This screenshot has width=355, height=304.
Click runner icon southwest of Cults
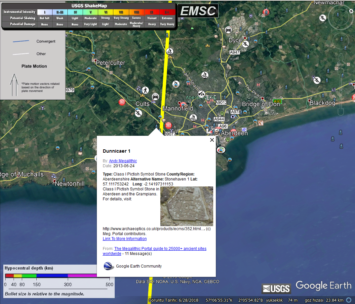[x=138, y=113]
